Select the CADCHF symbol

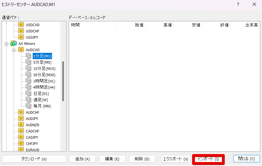click(x=32, y=131)
